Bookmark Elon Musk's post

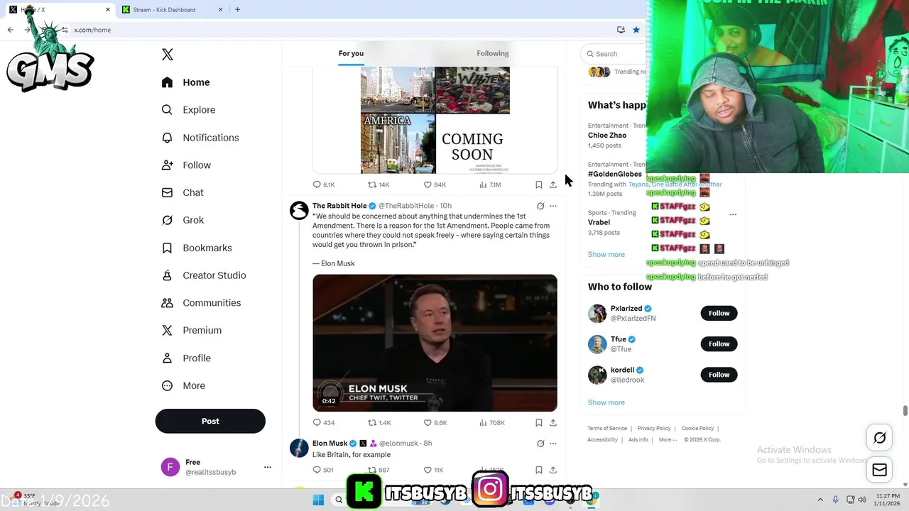(x=538, y=470)
